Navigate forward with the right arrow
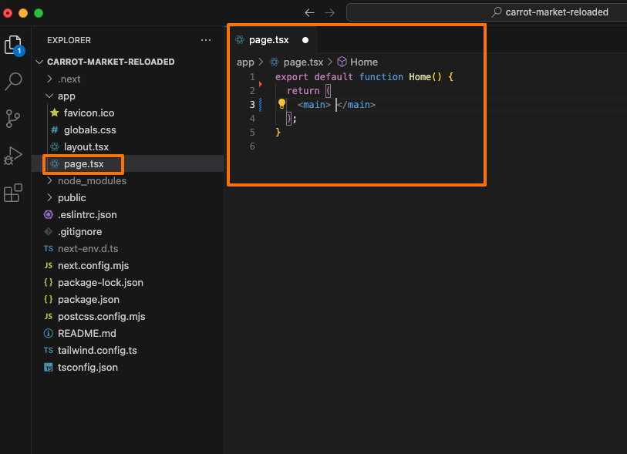This screenshot has width=627, height=454. click(x=329, y=13)
